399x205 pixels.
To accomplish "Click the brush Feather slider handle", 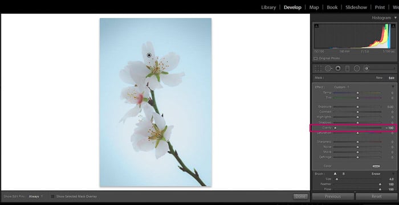I will pyautogui.click(x=380, y=184).
